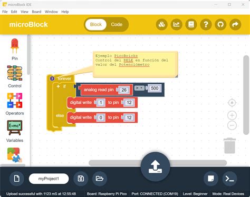Viewport: 250px width, 197px height.
Task: Save the project with floppy icon
Action: click(81, 179)
